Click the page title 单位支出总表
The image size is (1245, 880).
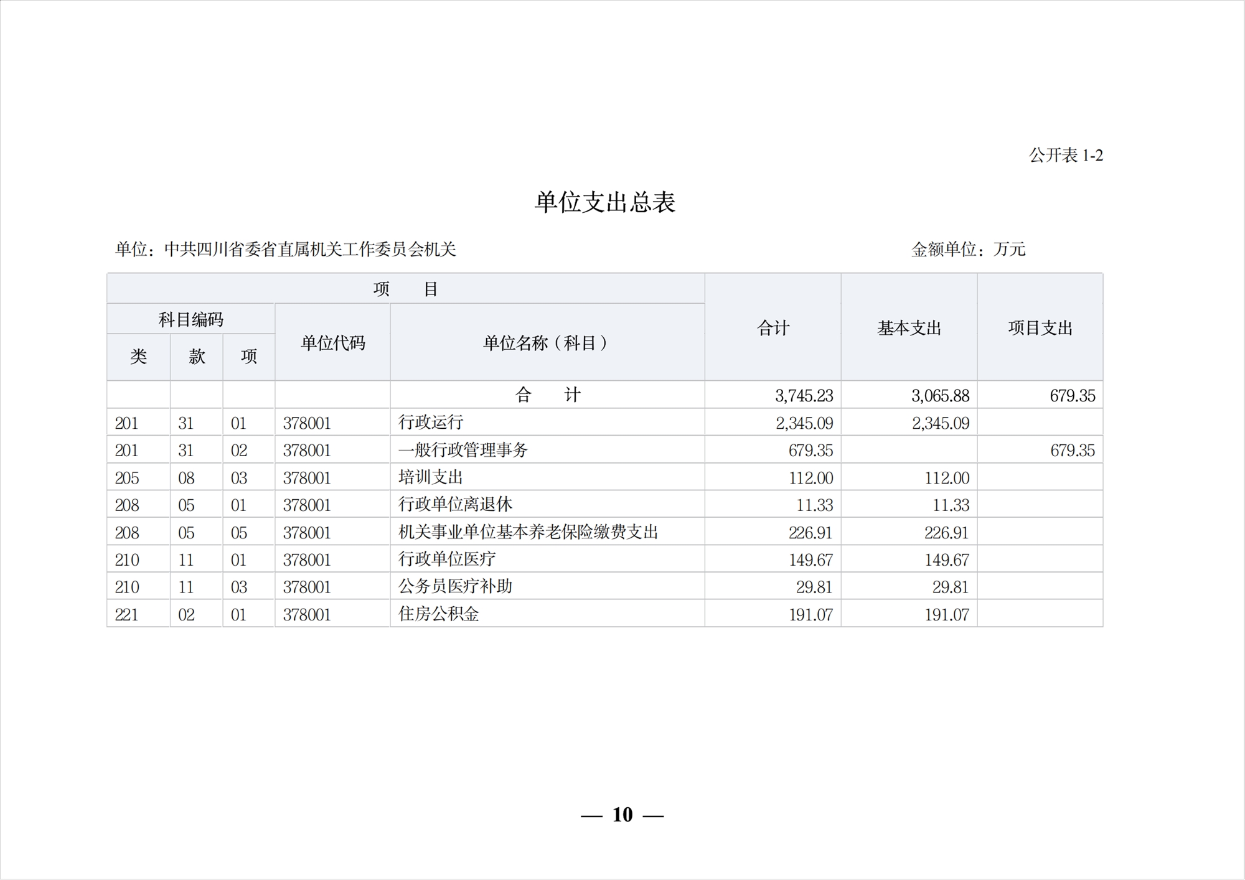point(605,202)
